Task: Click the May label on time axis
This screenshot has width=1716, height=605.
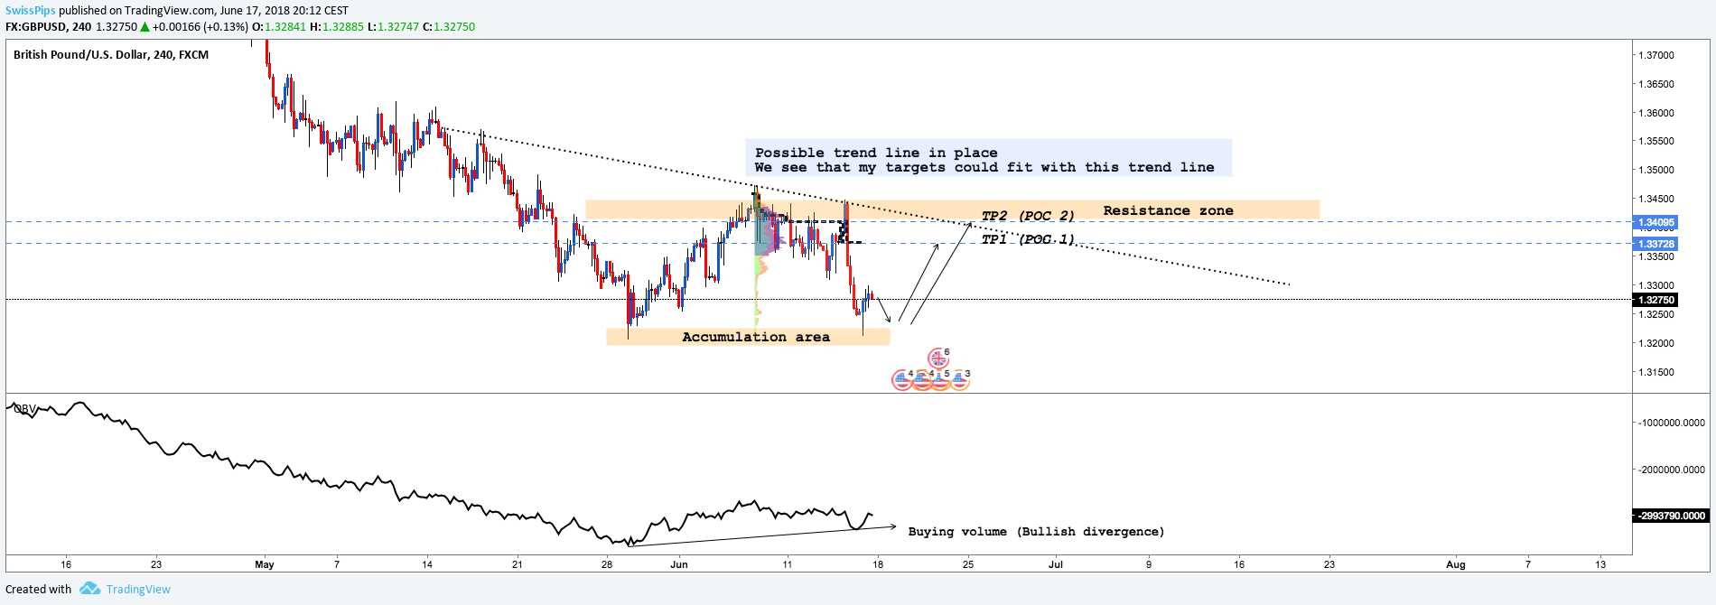Action: pyautogui.click(x=265, y=564)
